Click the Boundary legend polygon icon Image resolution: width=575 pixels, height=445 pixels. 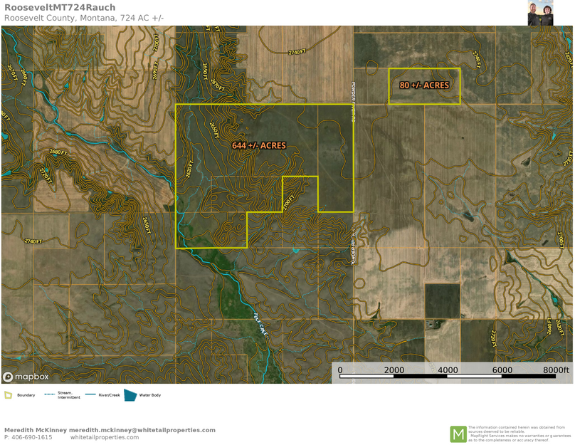pyautogui.click(x=9, y=395)
